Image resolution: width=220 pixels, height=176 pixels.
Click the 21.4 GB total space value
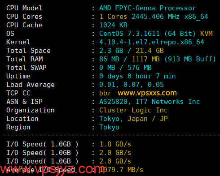[150, 51]
